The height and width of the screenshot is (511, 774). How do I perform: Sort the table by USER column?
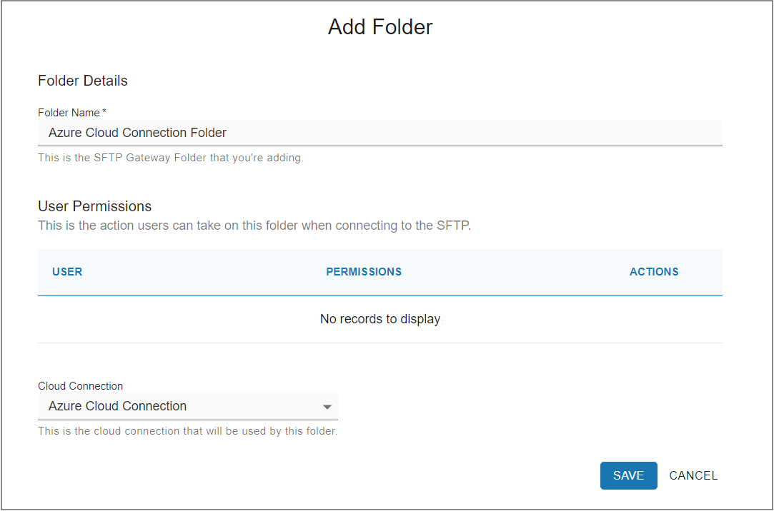pos(67,272)
